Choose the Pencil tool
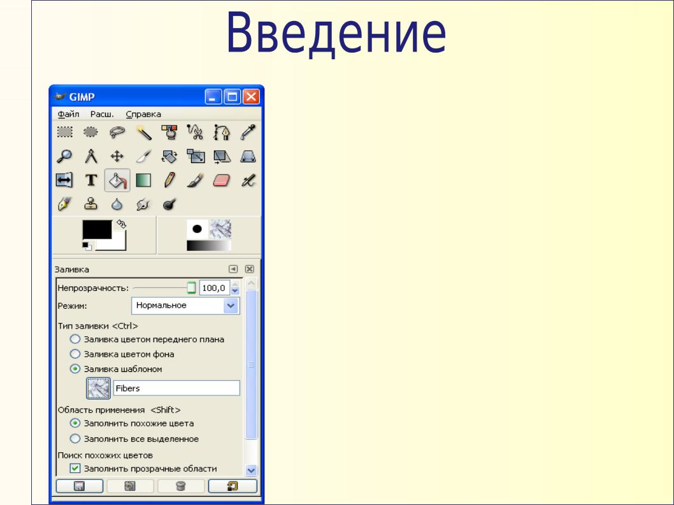 point(169,180)
